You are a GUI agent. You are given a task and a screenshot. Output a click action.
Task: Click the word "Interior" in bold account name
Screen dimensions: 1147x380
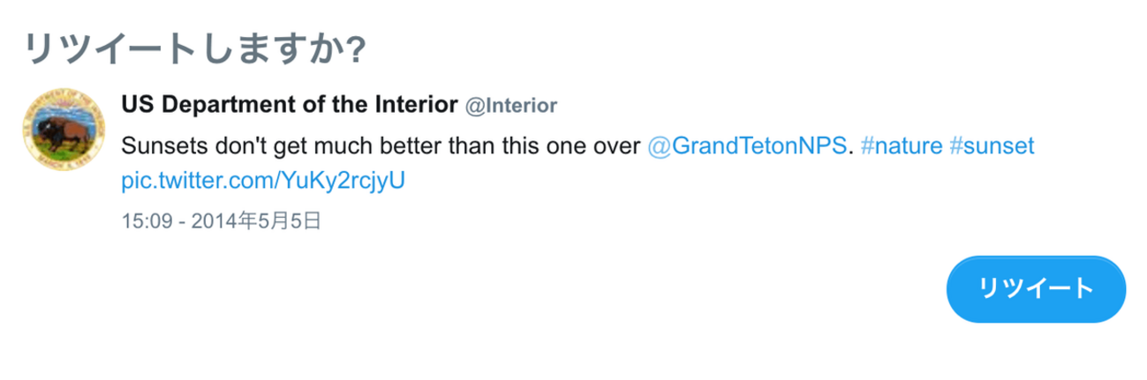click(x=416, y=105)
